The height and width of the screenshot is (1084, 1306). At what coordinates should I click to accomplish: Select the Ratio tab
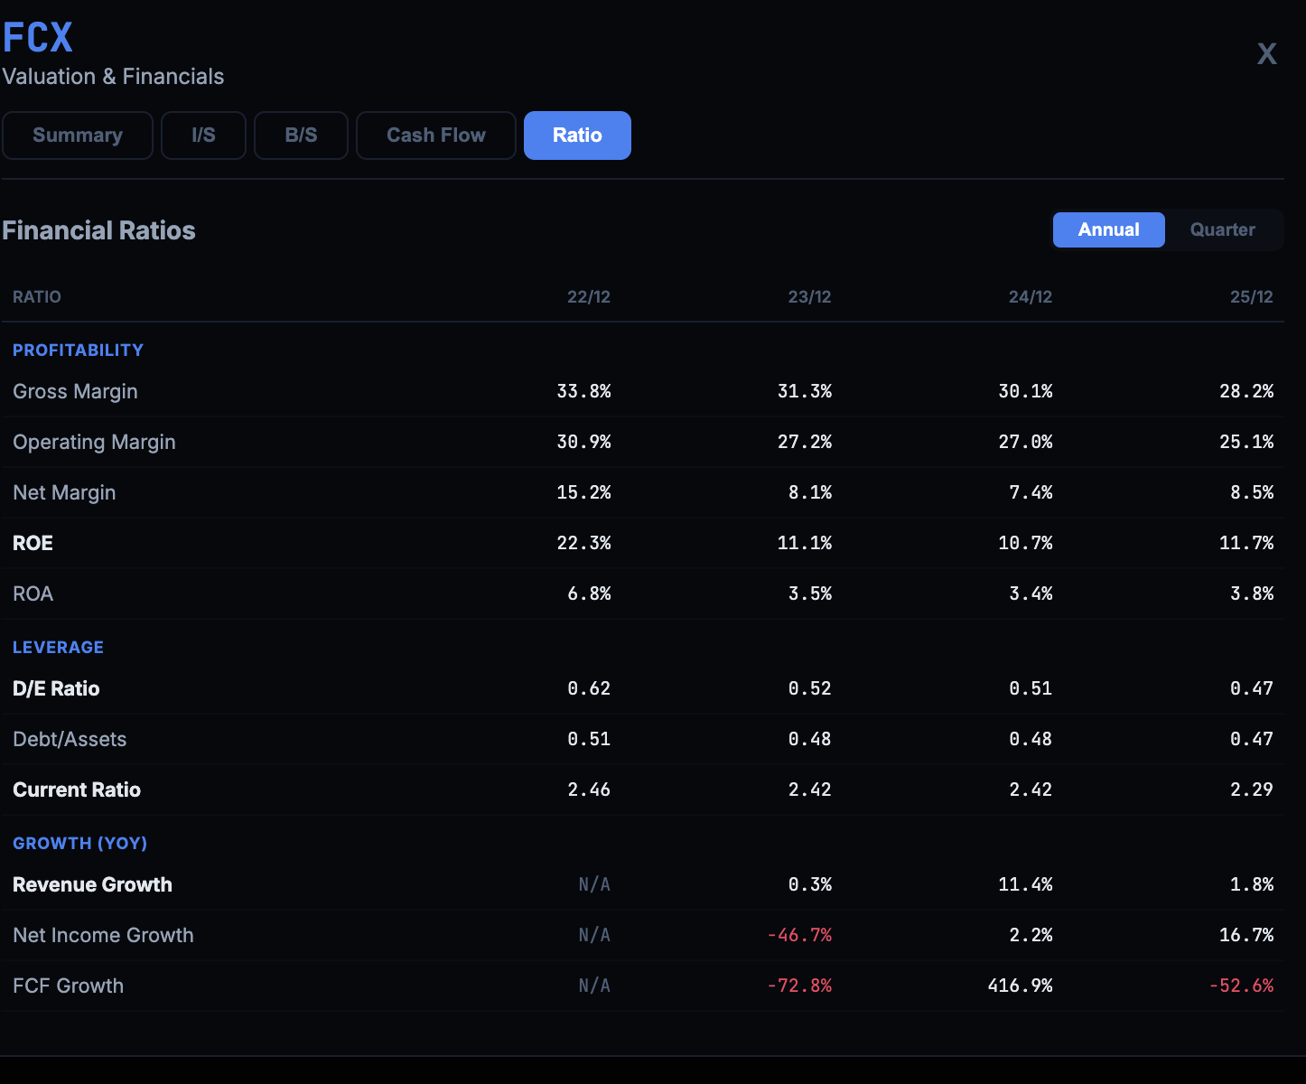[x=577, y=135]
